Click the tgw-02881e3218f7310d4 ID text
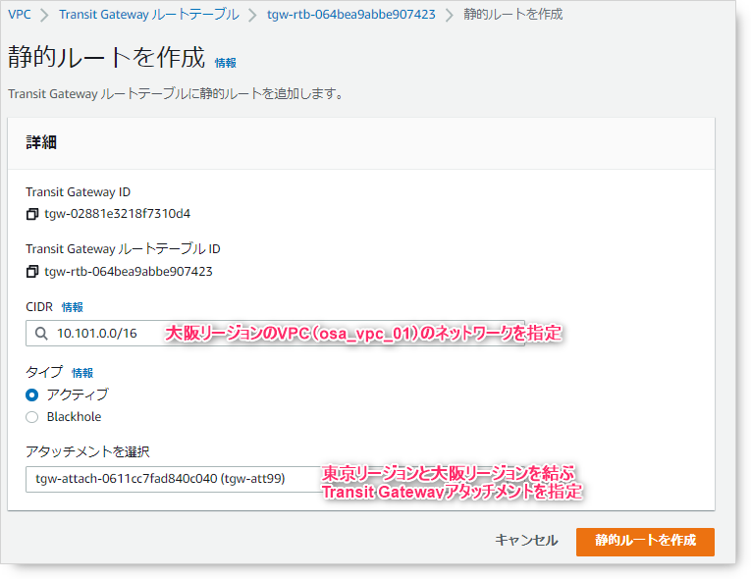Screen dimensions: 751x579 point(118,214)
